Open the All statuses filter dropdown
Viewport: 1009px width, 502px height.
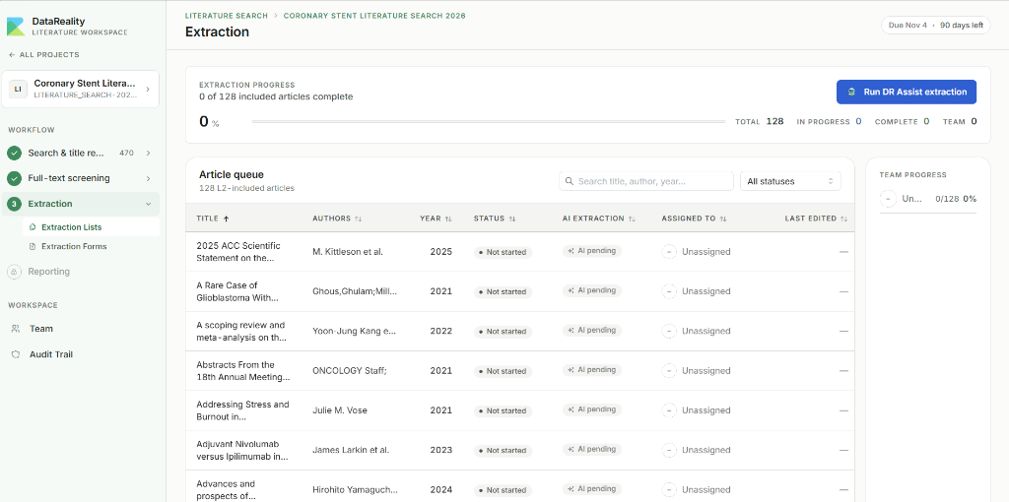(x=790, y=181)
